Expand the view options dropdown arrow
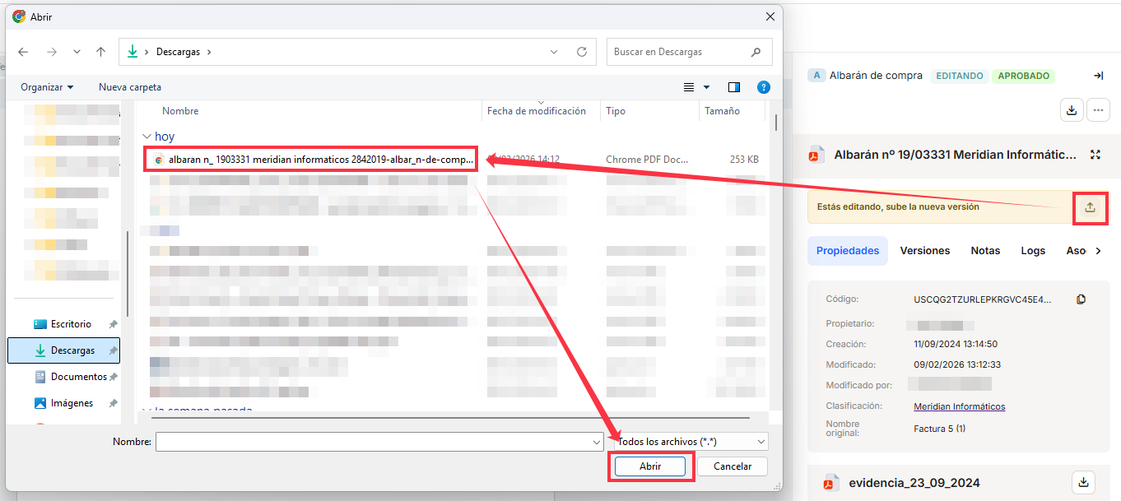 pyautogui.click(x=706, y=87)
